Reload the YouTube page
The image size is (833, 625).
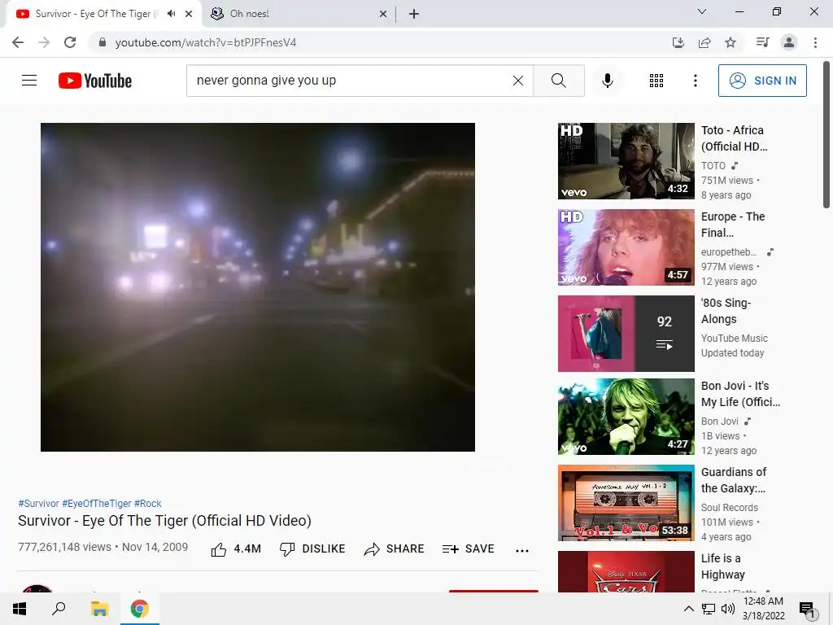point(70,42)
